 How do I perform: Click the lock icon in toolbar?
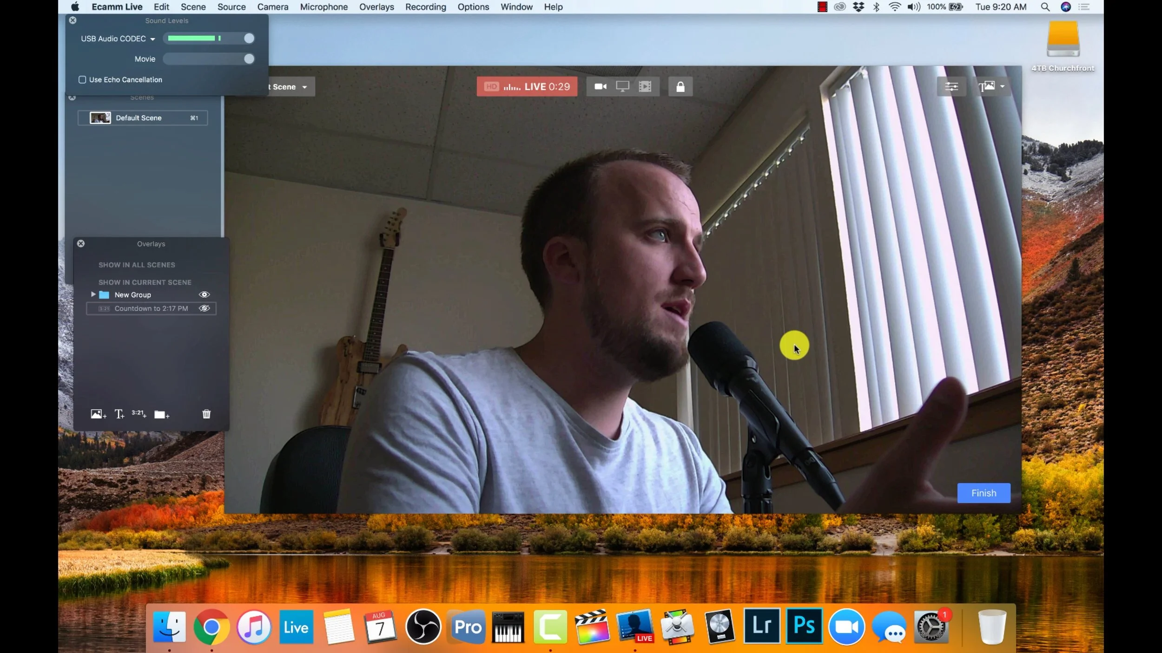click(x=680, y=87)
